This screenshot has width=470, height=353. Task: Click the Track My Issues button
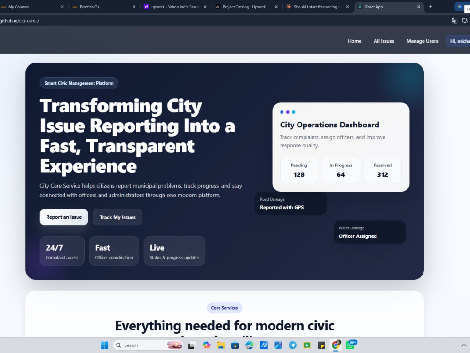(117, 217)
